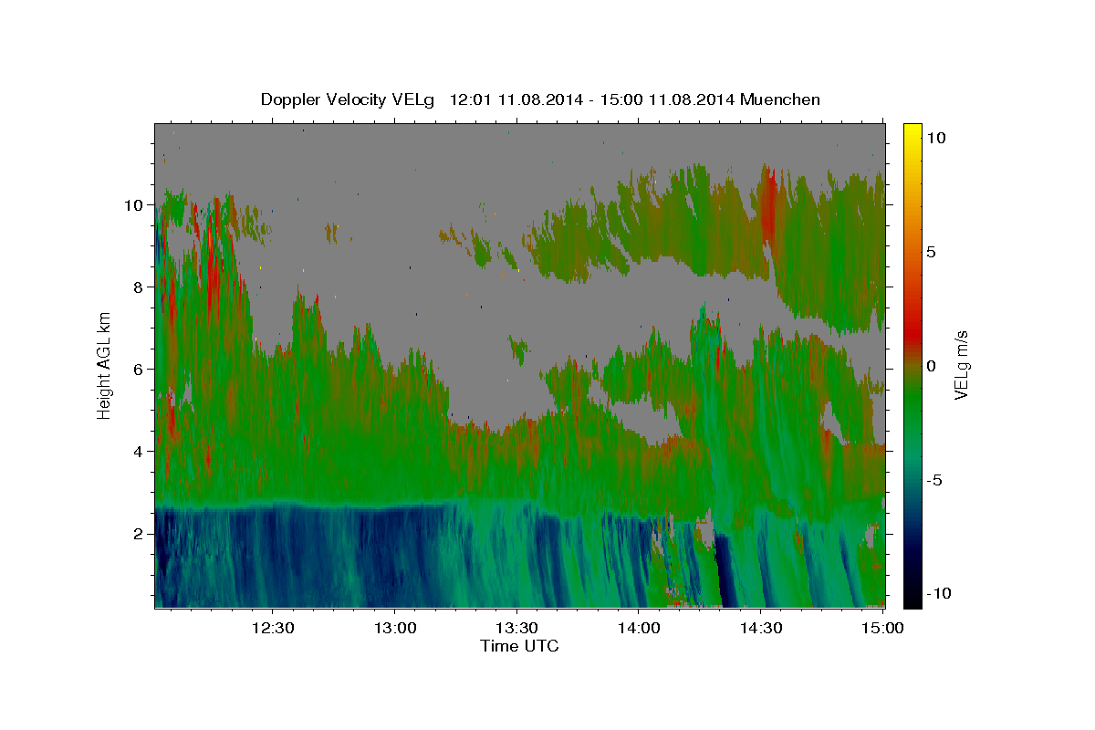Click the red section of the velocity colorbar
This screenshot has width=1095, height=730.
pos(912,333)
